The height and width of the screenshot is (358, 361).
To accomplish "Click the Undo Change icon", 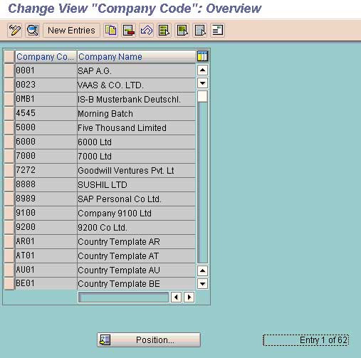I will (x=147, y=30).
